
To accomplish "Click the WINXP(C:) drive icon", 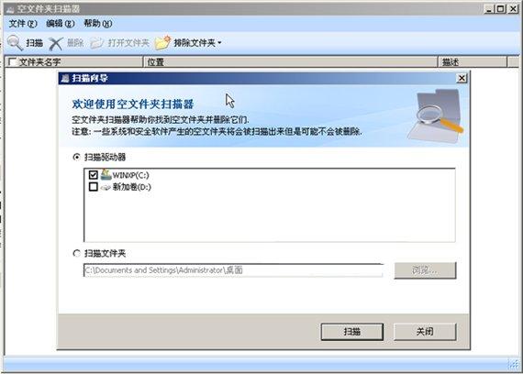I will [106, 174].
